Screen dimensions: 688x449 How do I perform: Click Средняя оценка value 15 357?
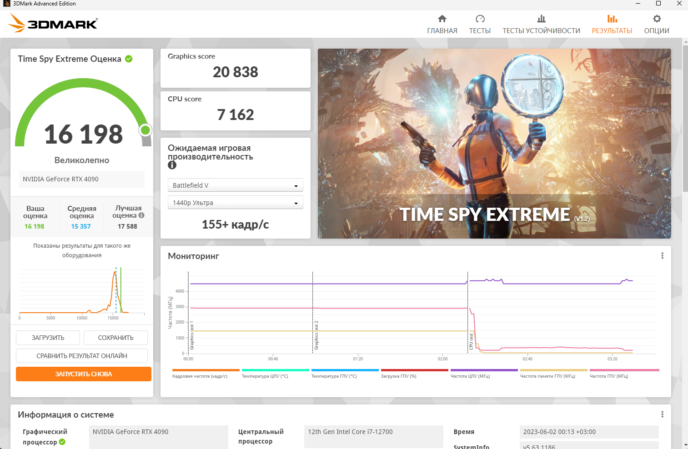81,226
